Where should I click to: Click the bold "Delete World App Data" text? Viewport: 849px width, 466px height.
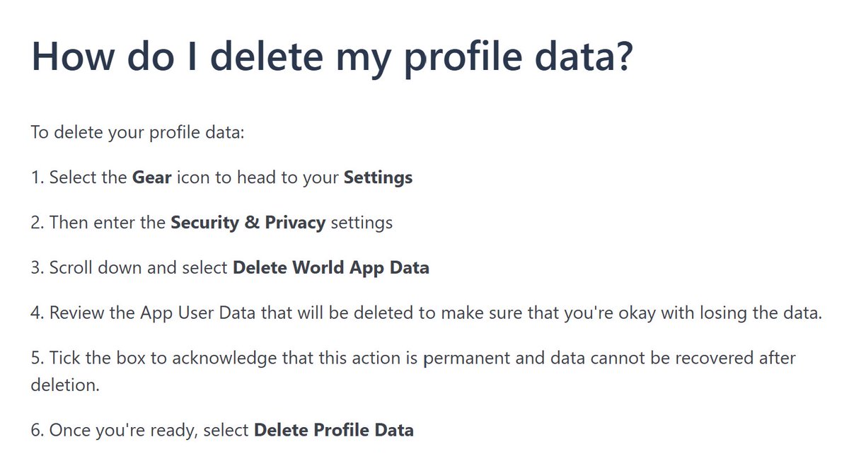(x=330, y=269)
